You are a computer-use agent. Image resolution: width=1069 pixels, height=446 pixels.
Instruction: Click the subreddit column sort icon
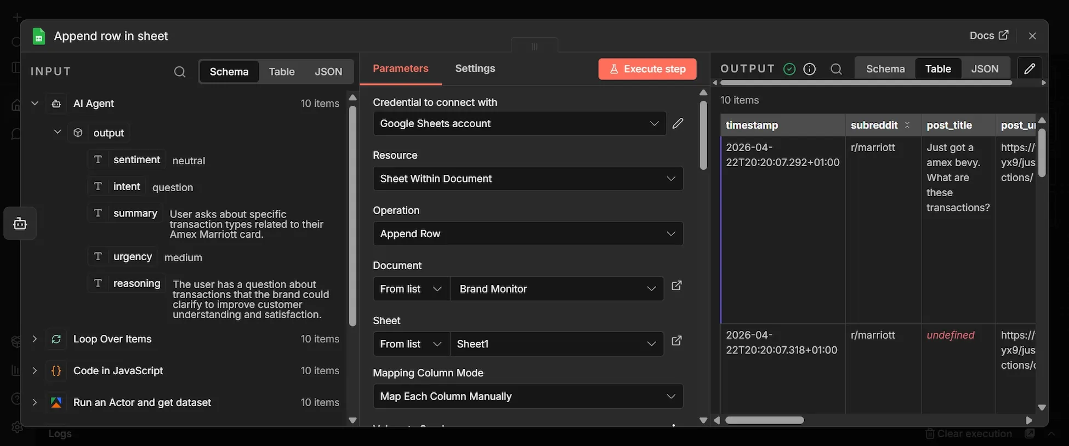point(907,125)
